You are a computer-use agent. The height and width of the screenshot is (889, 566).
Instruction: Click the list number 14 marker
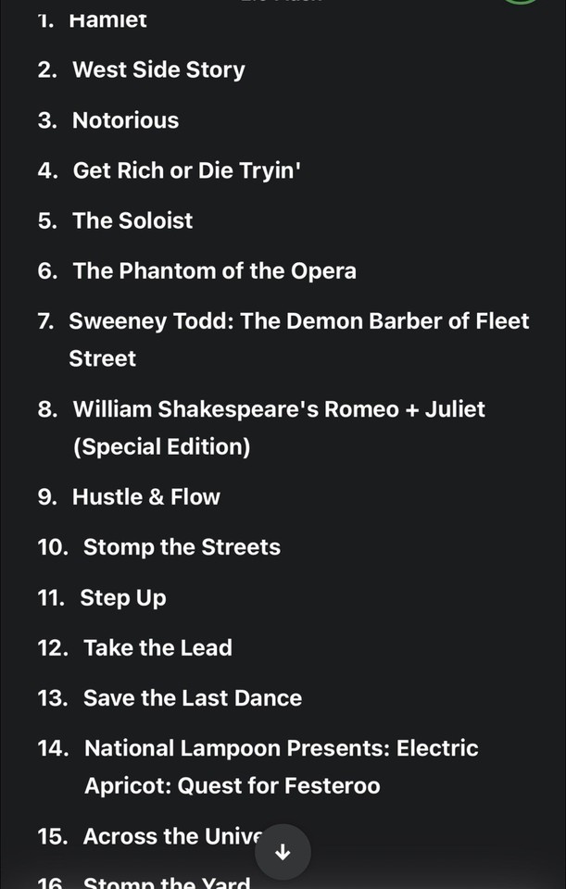[x=53, y=748]
